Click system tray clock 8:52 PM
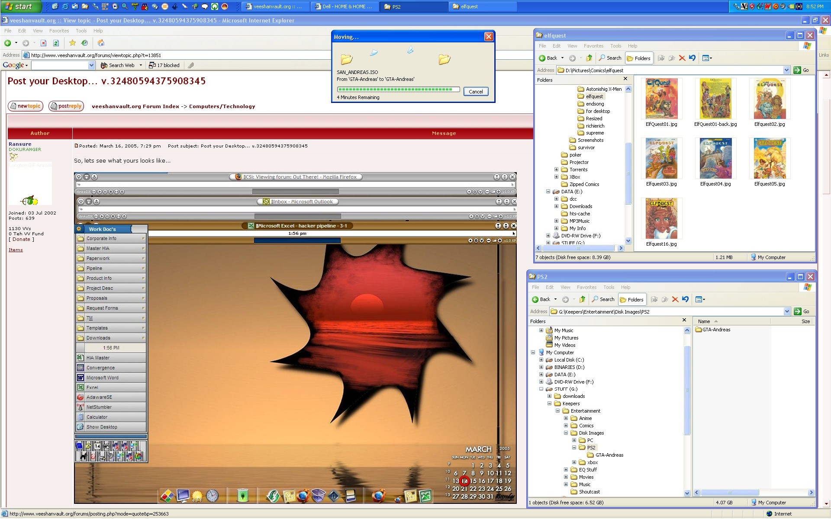Viewport: 831px width, 519px height. [815, 6]
